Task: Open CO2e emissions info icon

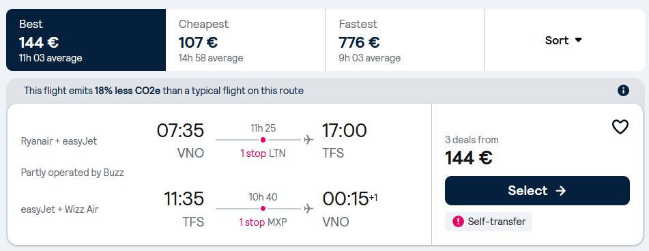Action: pyautogui.click(x=623, y=91)
